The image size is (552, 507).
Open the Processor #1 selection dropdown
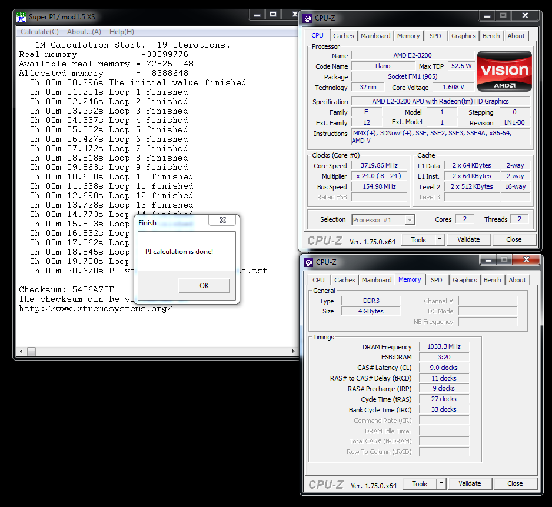383,220
